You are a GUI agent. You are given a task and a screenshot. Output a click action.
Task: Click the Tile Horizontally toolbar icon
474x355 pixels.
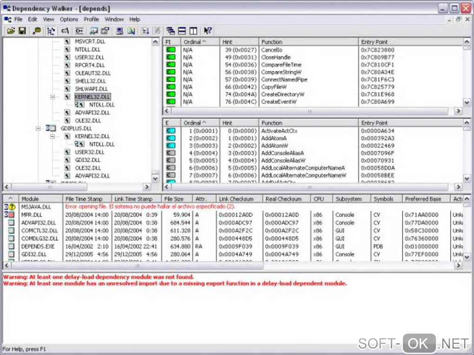(x=182, y=31)
